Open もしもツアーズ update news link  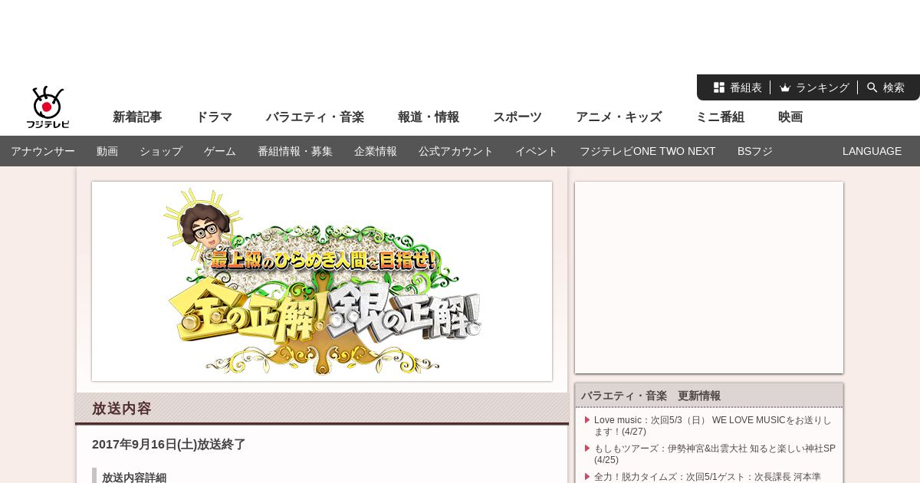click(x=715, y=454)
